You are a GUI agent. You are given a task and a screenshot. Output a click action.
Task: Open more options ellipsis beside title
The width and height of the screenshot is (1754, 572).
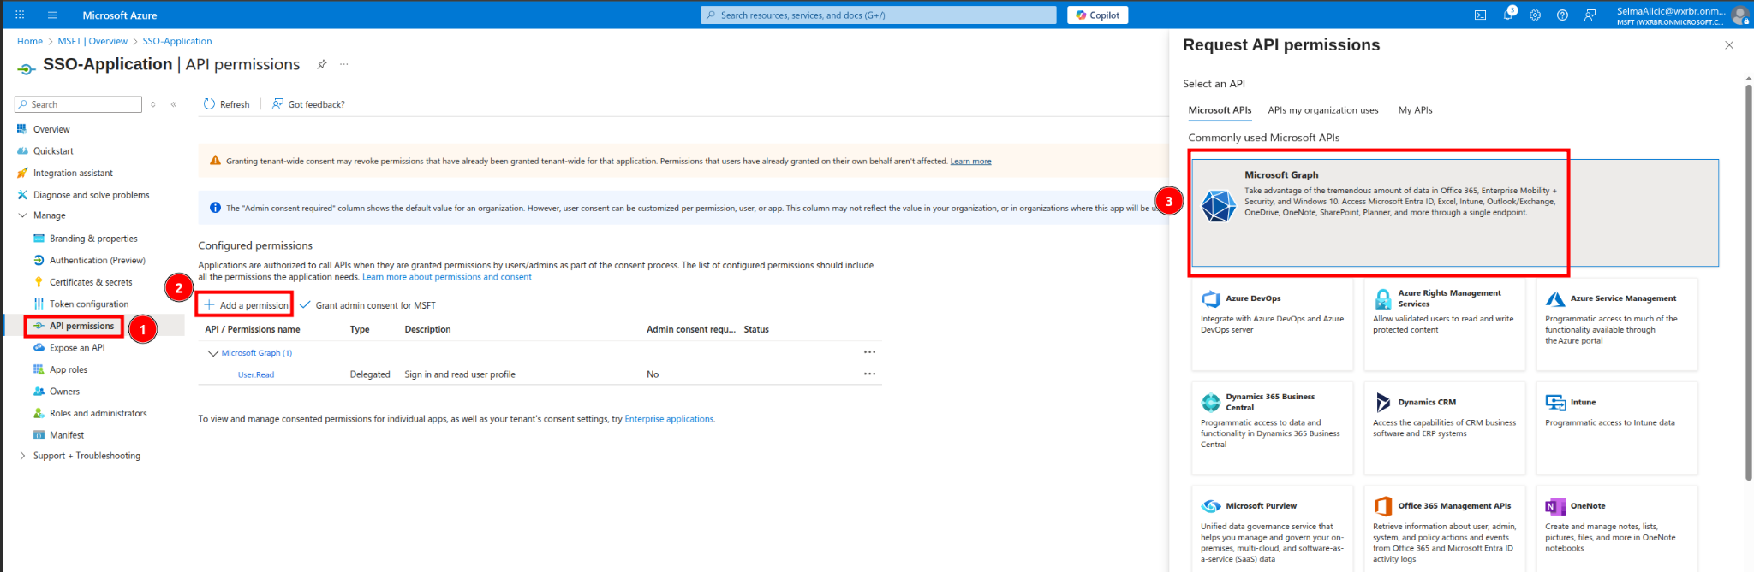pos(344,64)
